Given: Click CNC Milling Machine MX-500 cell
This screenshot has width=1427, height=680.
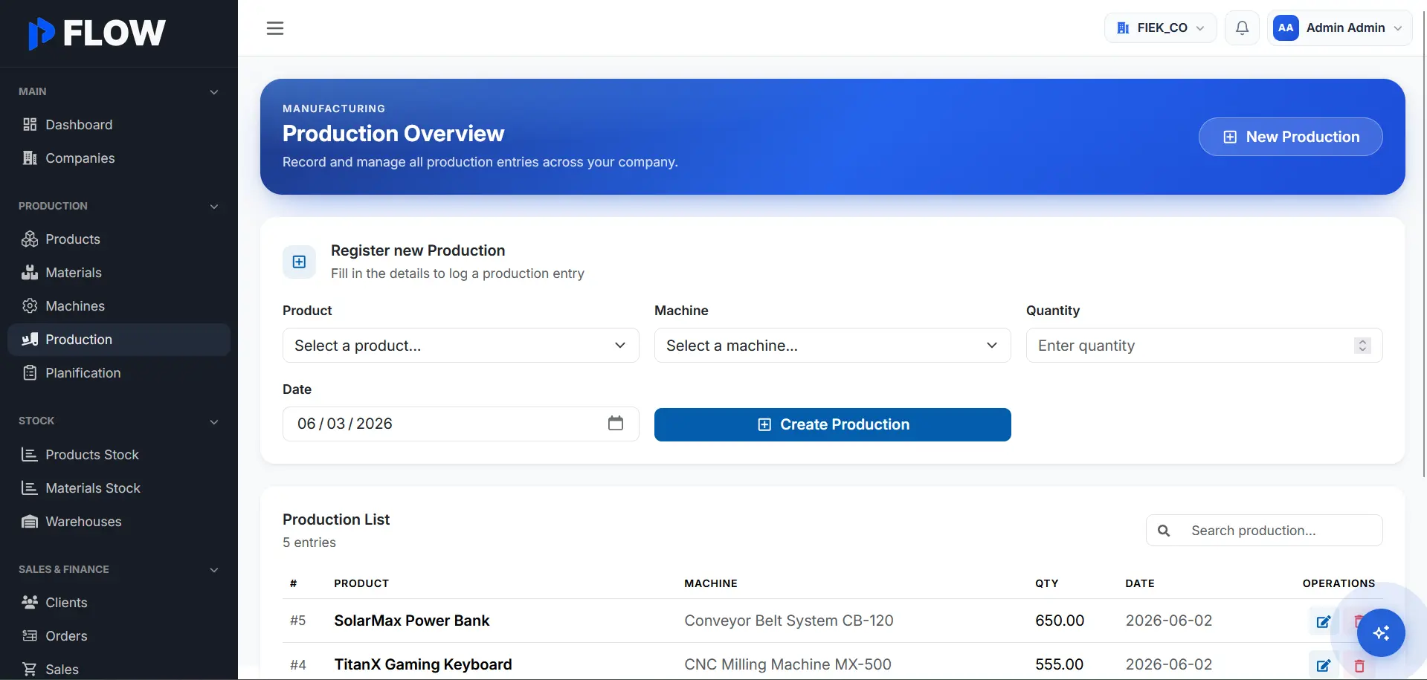Looking at the screenshot, I should [787, 664].
